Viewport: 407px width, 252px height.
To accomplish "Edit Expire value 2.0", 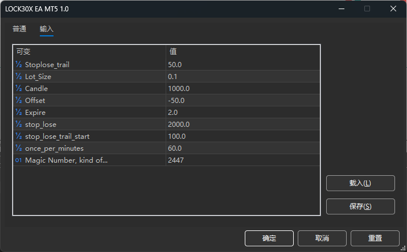I will (242, 112).
